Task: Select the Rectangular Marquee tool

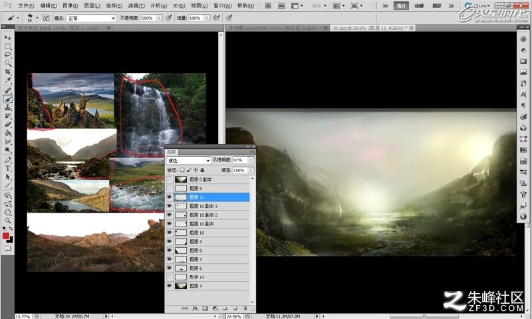Action: [8, 46]
